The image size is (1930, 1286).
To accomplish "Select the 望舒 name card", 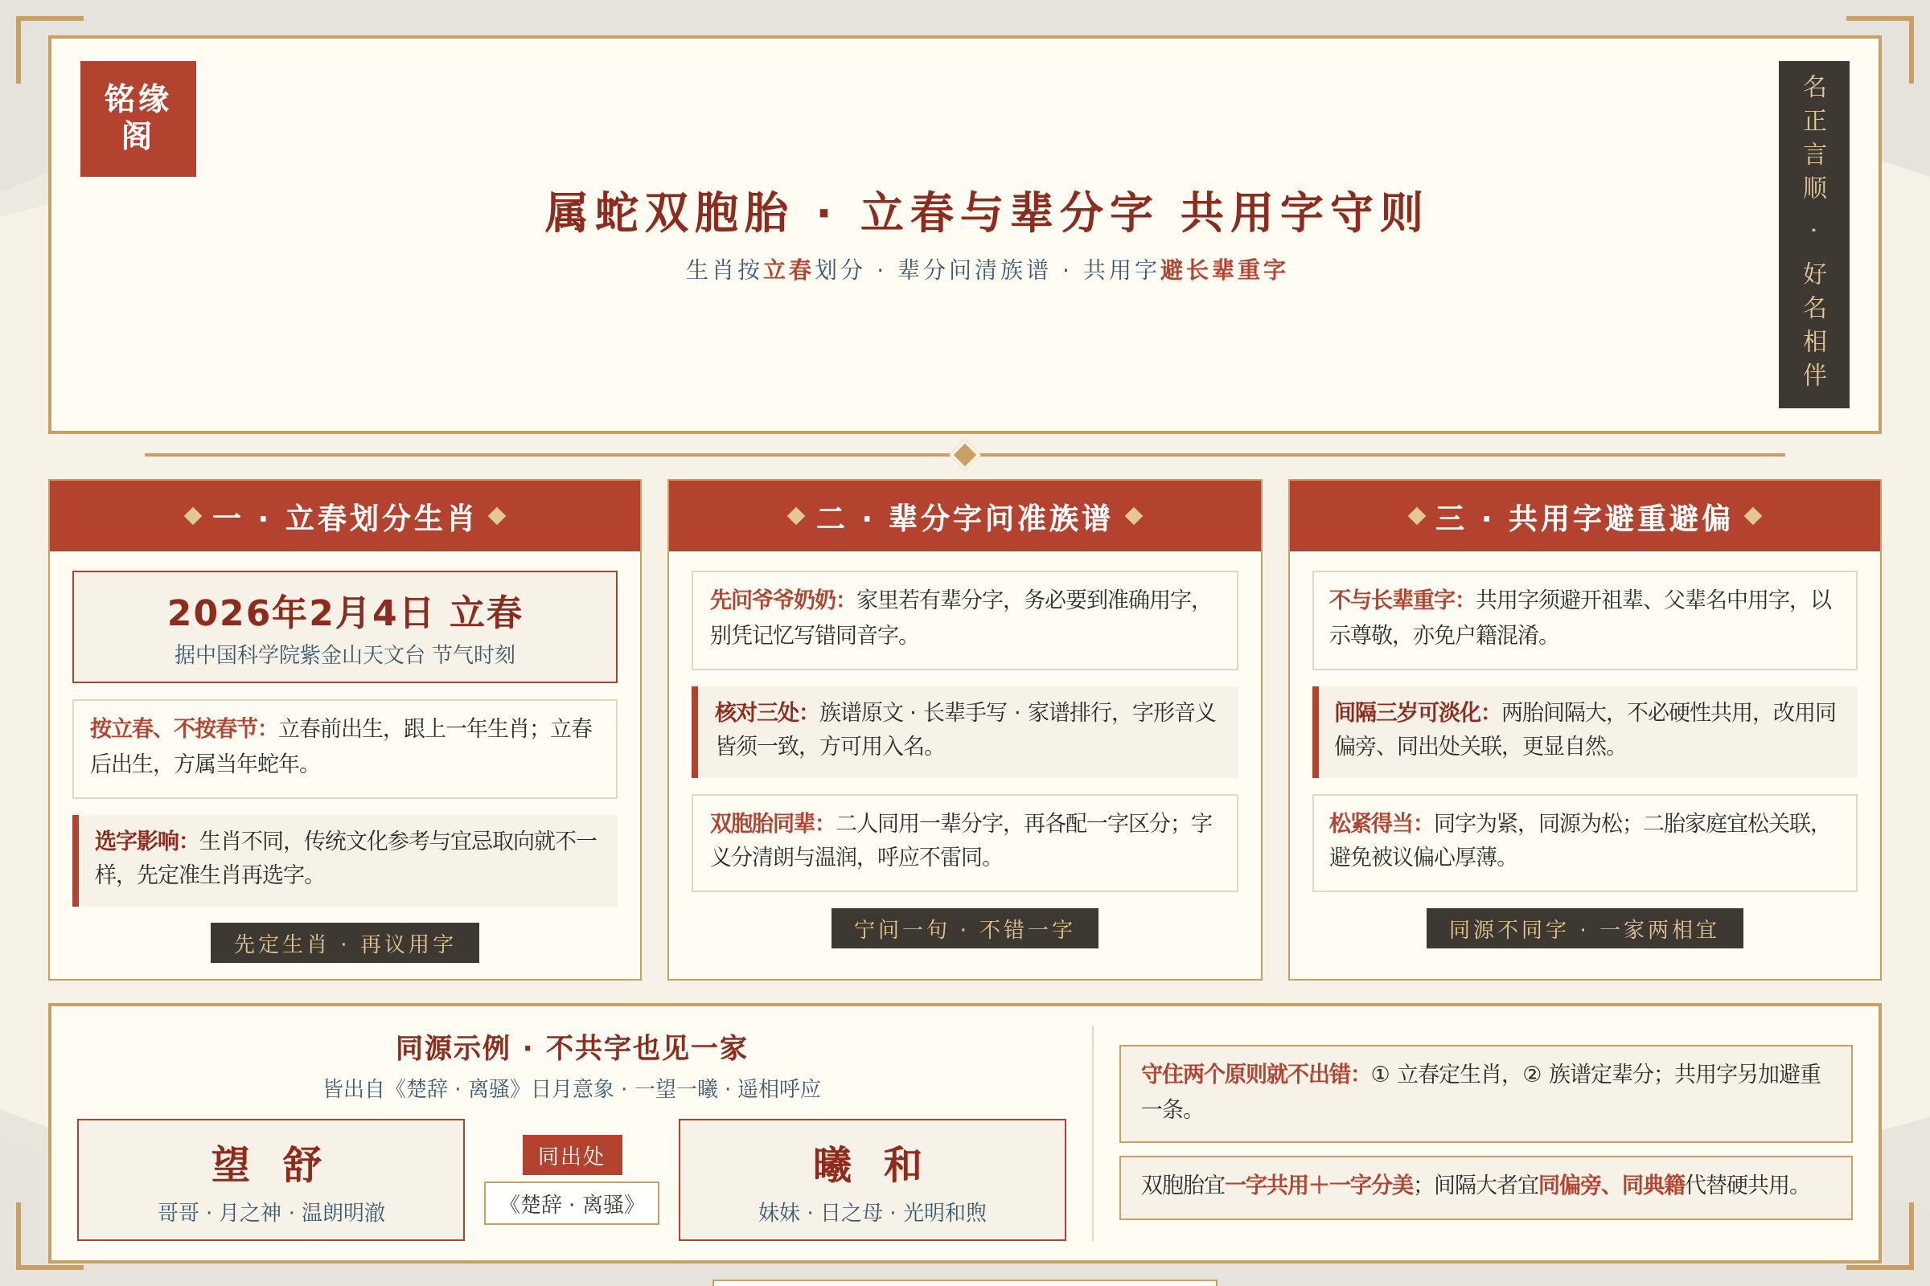I will (271, 1179).
